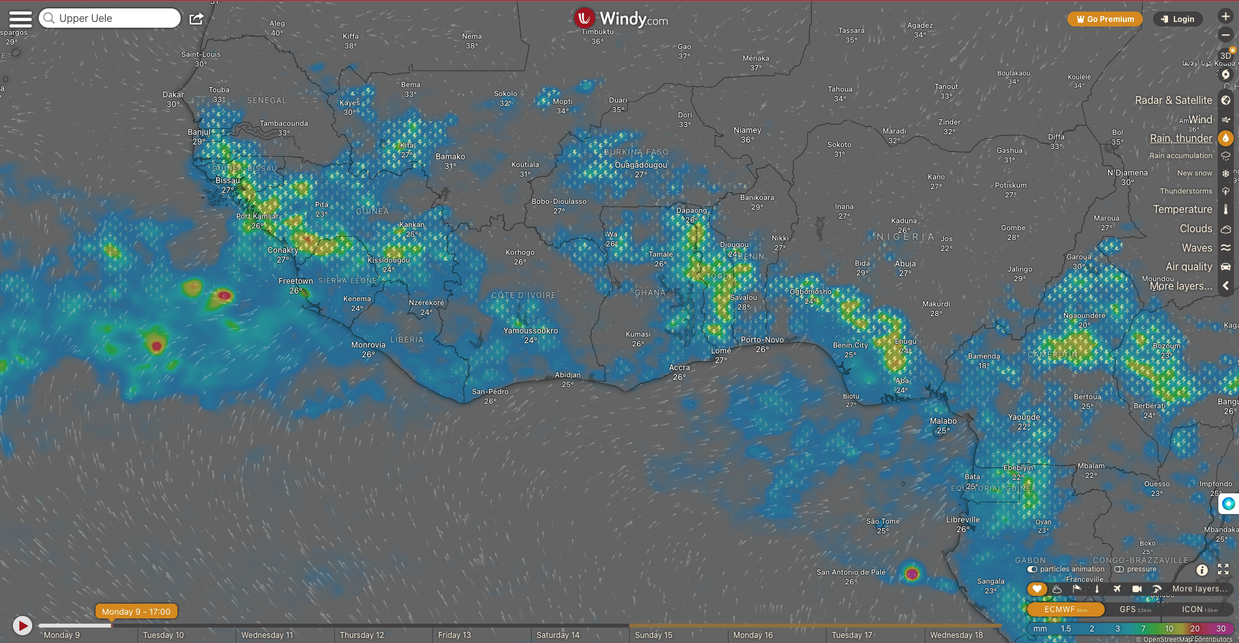Show weather stations sun-cloud icon in bottom bar
Image resolution: width=1239 pixels, height=643 pixels.
click(x=1057, y=589)
